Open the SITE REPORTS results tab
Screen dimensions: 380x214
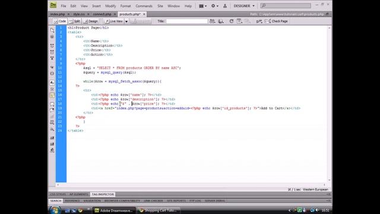tap(176, 201)
